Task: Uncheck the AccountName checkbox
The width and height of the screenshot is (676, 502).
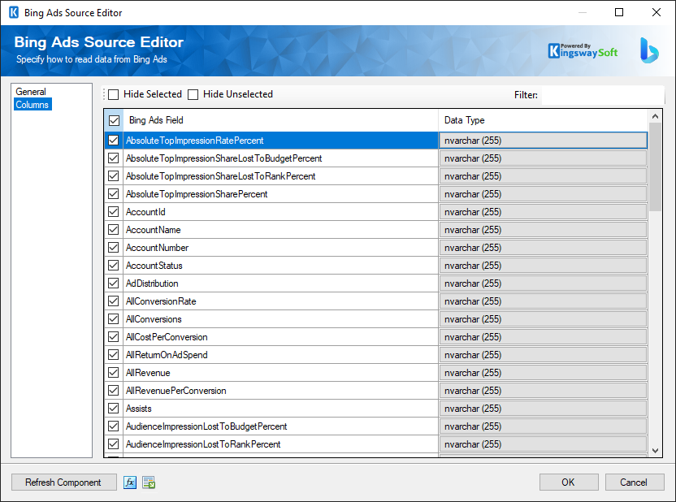Action: pos(114,230)
